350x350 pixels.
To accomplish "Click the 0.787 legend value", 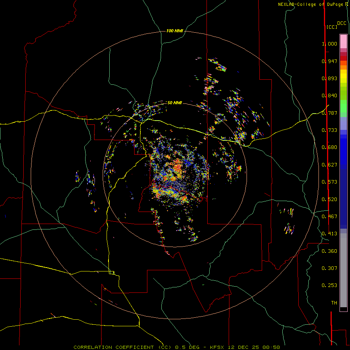I will point(329,113).
